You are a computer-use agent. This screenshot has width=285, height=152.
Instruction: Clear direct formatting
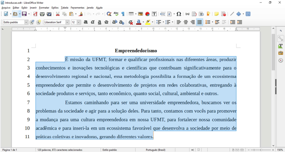[x=131, y=22]
